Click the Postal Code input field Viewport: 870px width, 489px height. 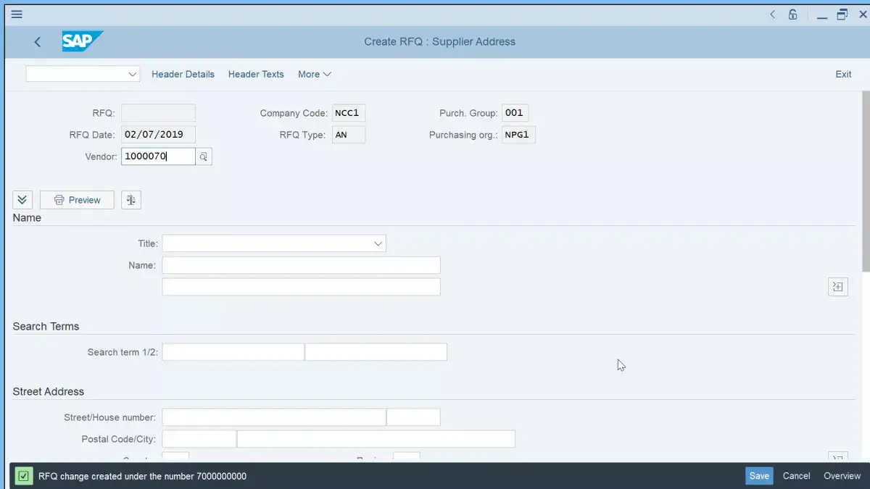point(199,439)
